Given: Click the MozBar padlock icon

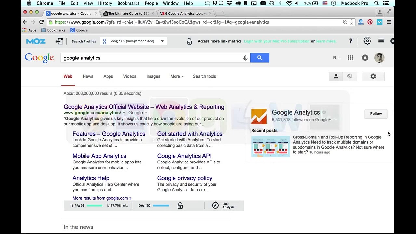Looking at the screenshot, I should click(x=189, y=41).
